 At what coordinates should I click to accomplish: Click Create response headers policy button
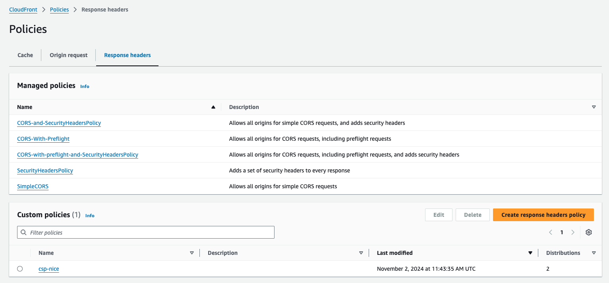543,215
